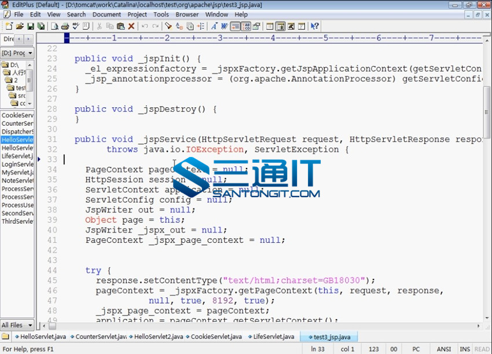Click the Spell check icon
This screenshot has height=354, width=492.
click(76, 26)
